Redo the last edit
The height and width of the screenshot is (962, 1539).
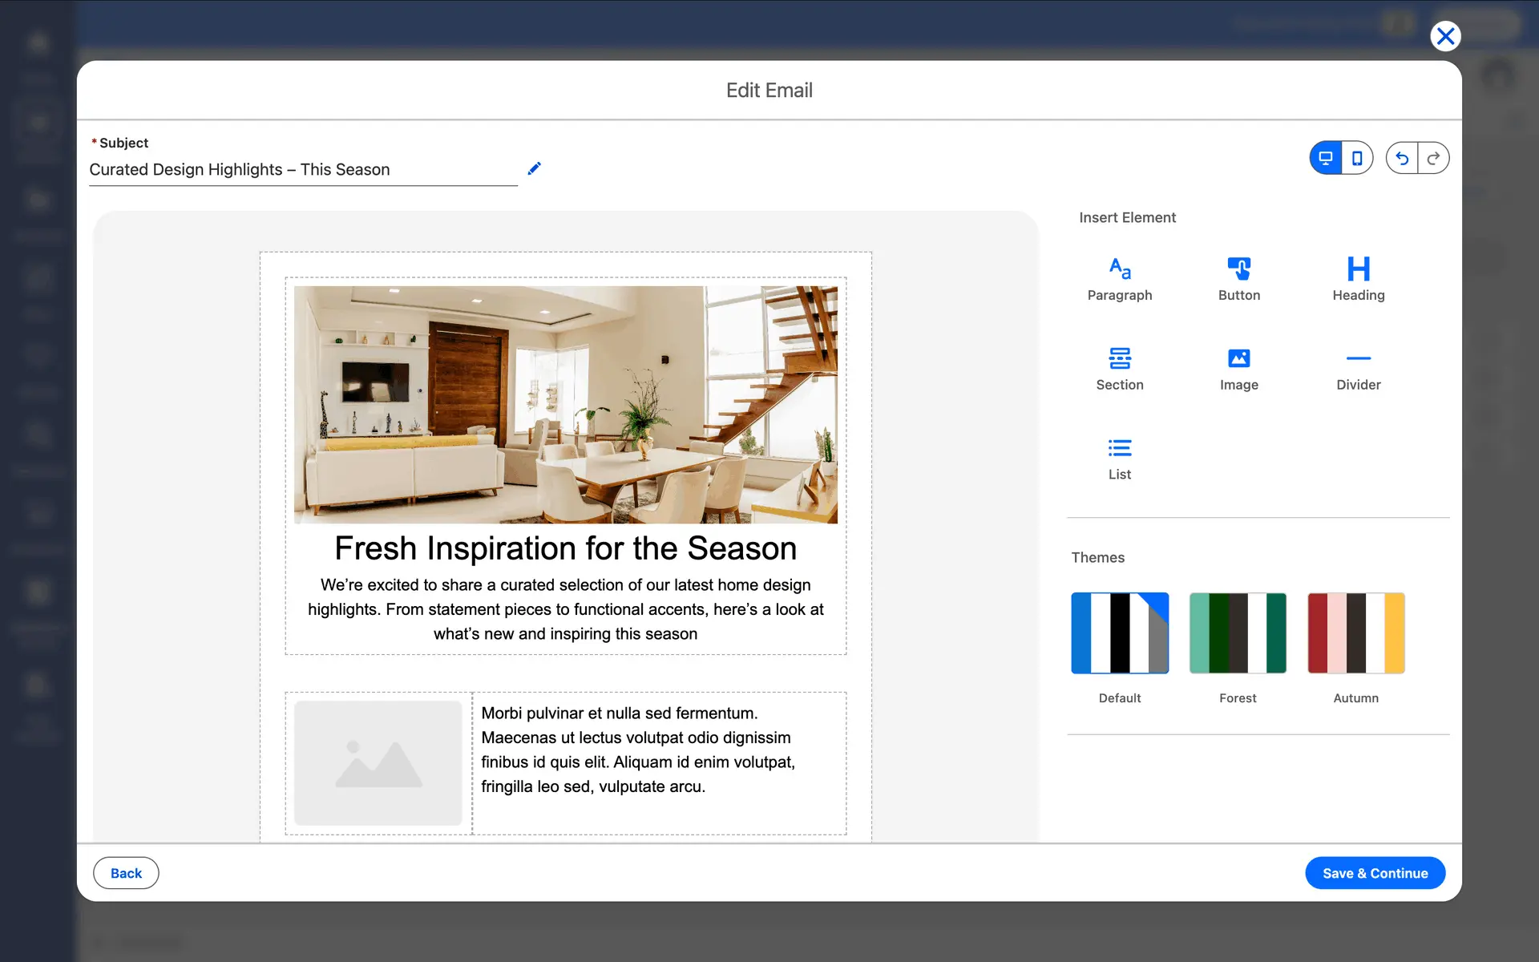[1433, 158]
